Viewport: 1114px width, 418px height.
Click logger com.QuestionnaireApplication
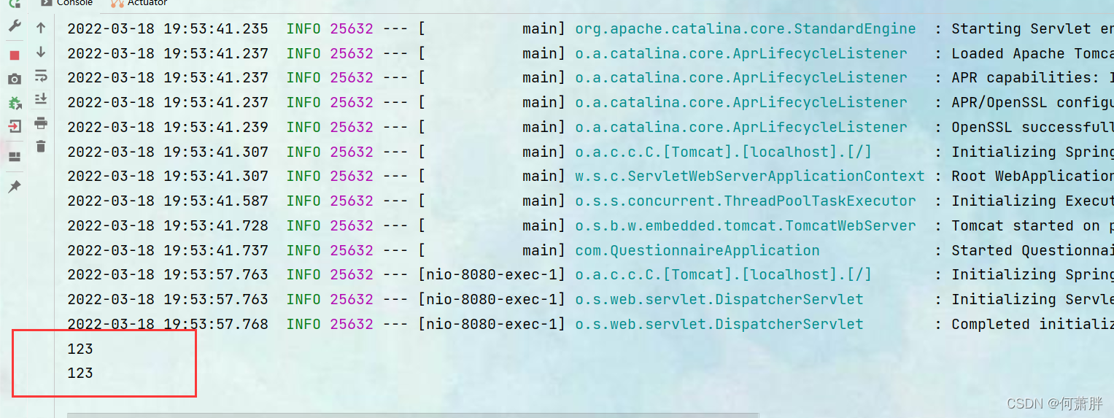click(x=697, y=250)
